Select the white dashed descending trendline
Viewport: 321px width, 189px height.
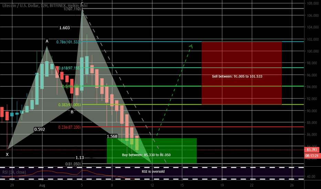pos(124,86)
